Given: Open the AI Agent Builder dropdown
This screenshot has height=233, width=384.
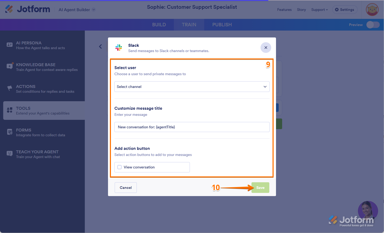Looking at the screenshot, I should click(77, 10).
